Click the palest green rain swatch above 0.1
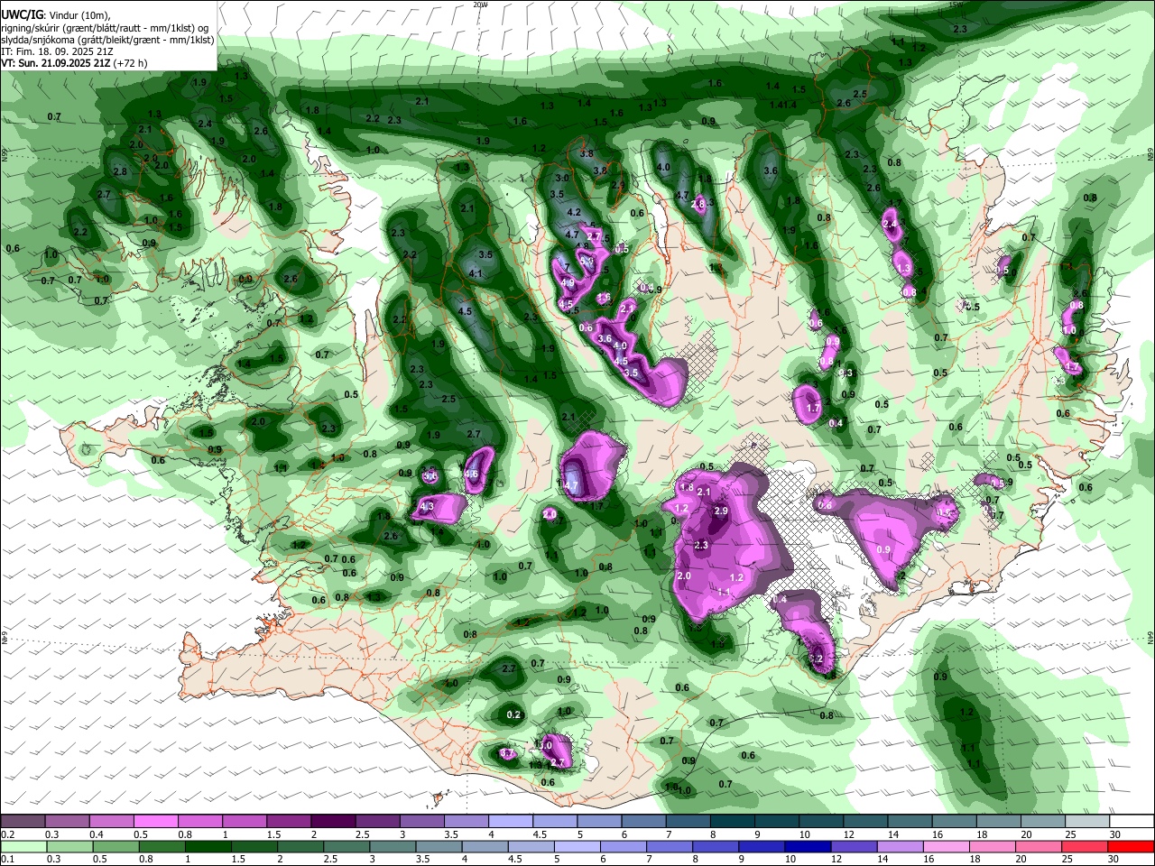 coord(23,846)
